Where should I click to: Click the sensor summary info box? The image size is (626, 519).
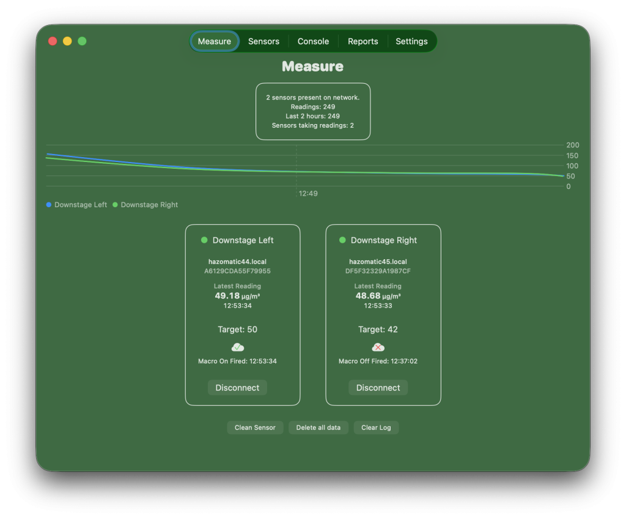[313, 111]
